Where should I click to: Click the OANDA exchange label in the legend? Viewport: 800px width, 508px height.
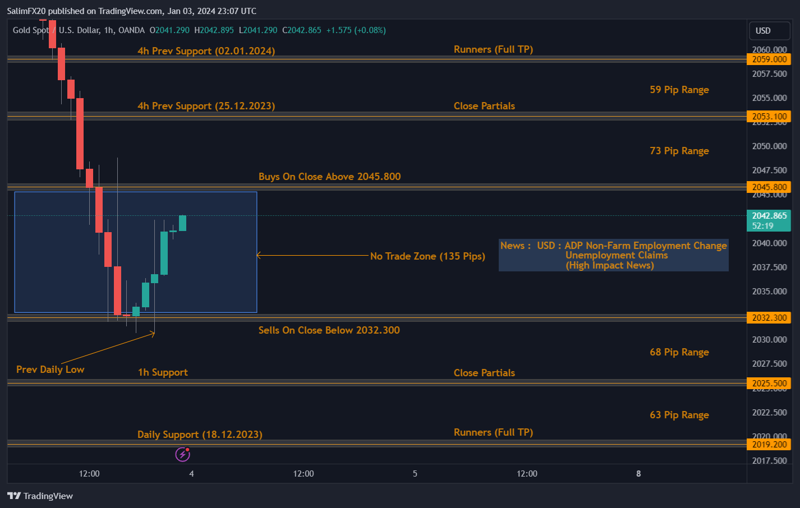click(130, 30)
